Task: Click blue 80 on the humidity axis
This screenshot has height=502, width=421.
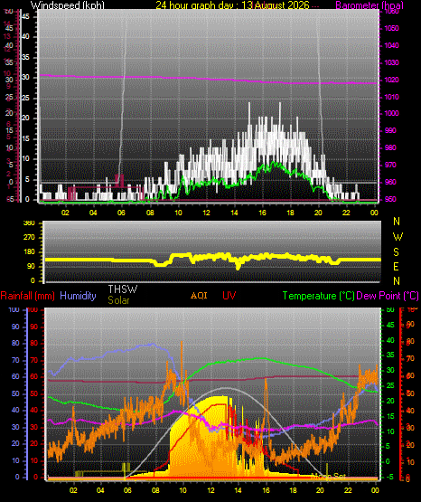Action: click(x=15, y=343)
